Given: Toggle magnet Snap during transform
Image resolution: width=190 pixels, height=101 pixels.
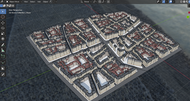Looking at the screenshot, I should click(100, 2).
